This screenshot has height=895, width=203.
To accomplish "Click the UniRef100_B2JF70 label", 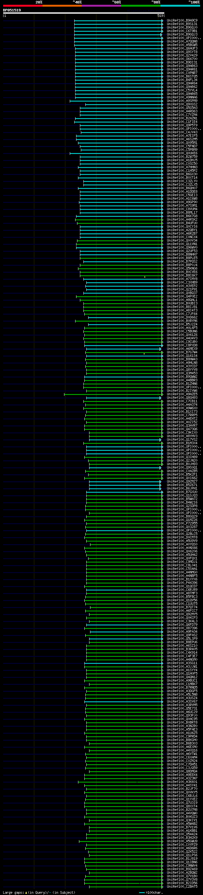I will coord(182,789).
